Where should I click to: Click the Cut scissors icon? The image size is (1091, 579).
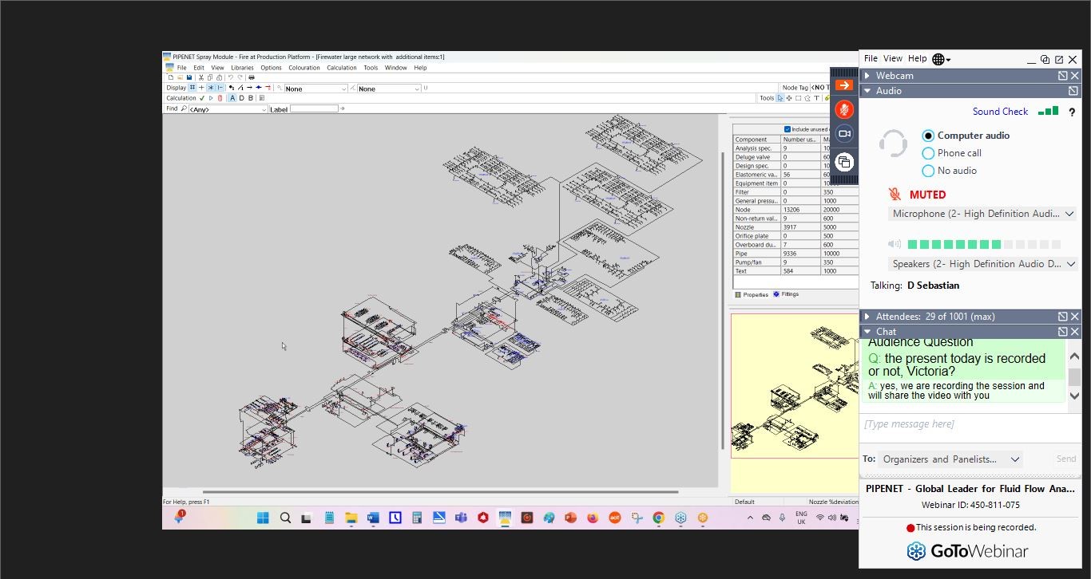201,77
